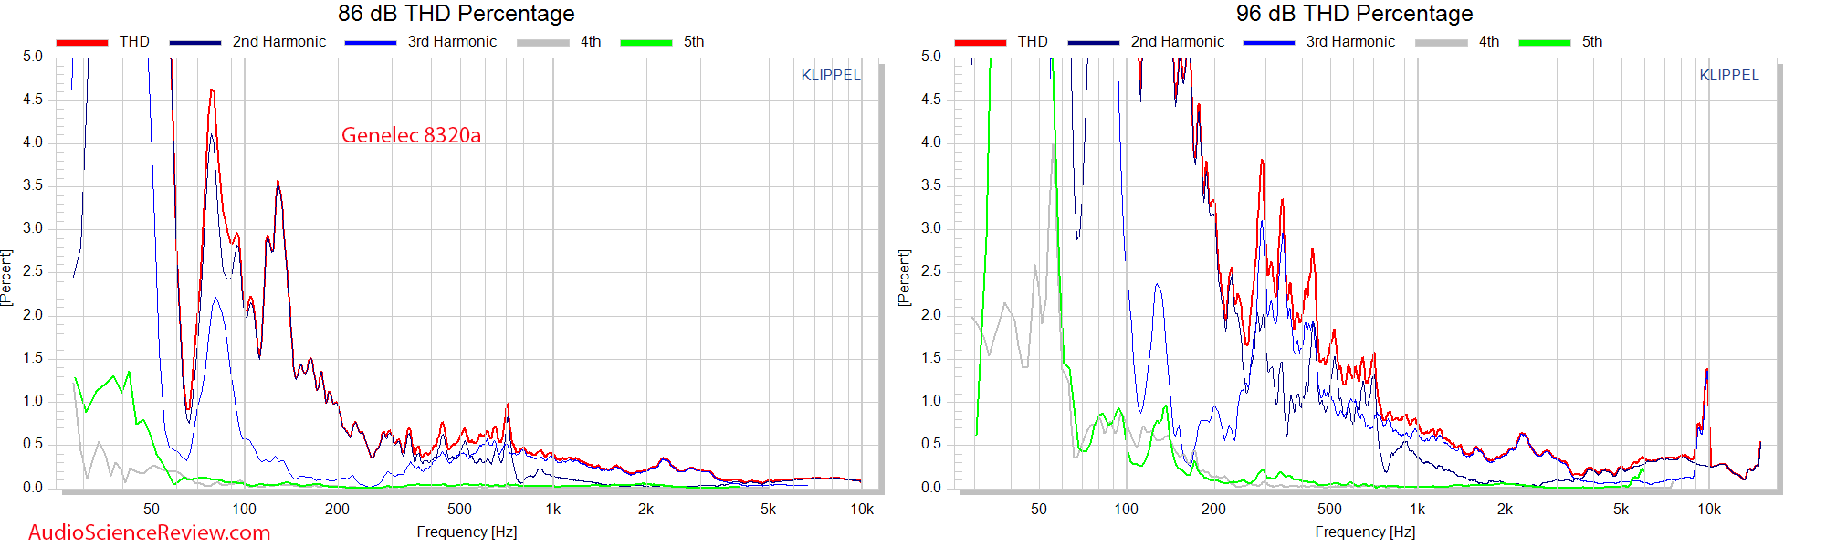Click the "5k" frequency tick on the 86 dB chart
The image size is (1826, 548).
769,510
